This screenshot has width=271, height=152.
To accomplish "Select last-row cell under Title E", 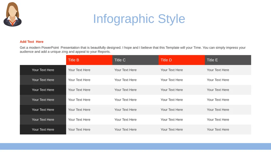I will point(228,129).
